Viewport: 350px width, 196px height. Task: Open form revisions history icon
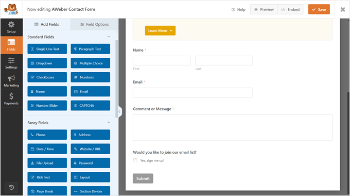click(11, 187)
